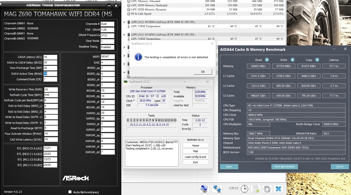
Task: Click the CAS# Latency (tCL) value field
Action: pyautogui.click(x=50, y=57)
